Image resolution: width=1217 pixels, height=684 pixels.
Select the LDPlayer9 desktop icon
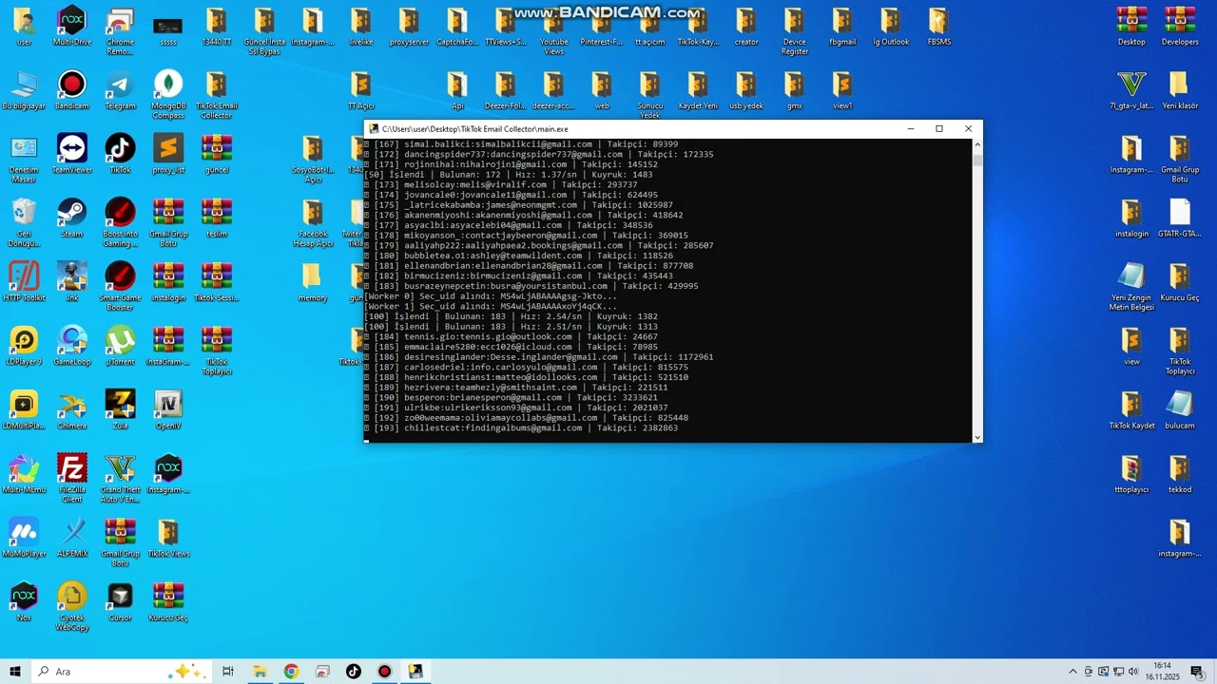pyautogui.click(x=24, y=347)
